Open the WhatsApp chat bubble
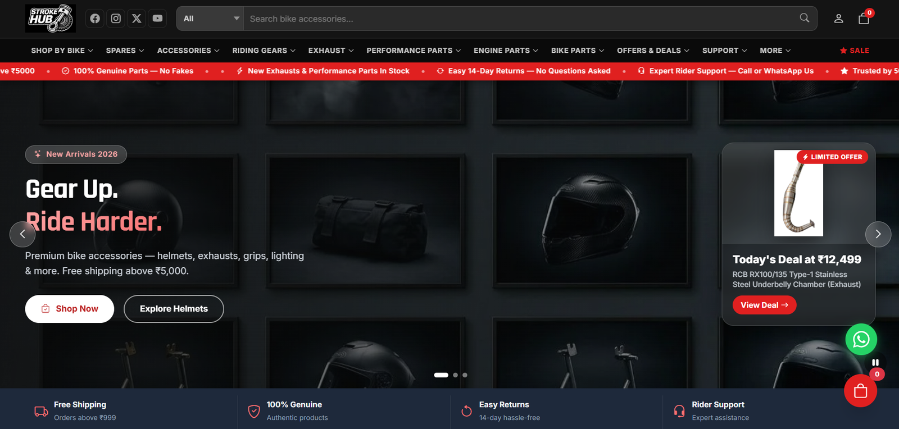 [x=861, y=339]
